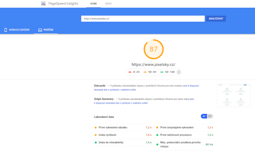Click 'První smysluplné vykreslení' metric
This screenshot has height=153, width=255.
tap(184, 127)
